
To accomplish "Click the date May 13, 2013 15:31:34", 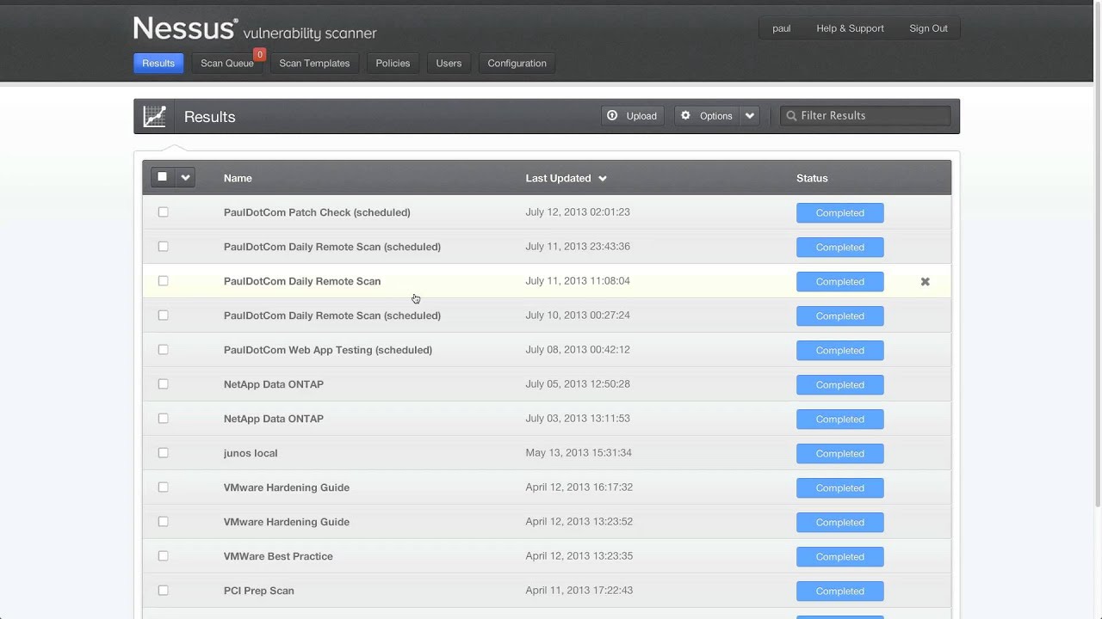I will click(579, 452).
